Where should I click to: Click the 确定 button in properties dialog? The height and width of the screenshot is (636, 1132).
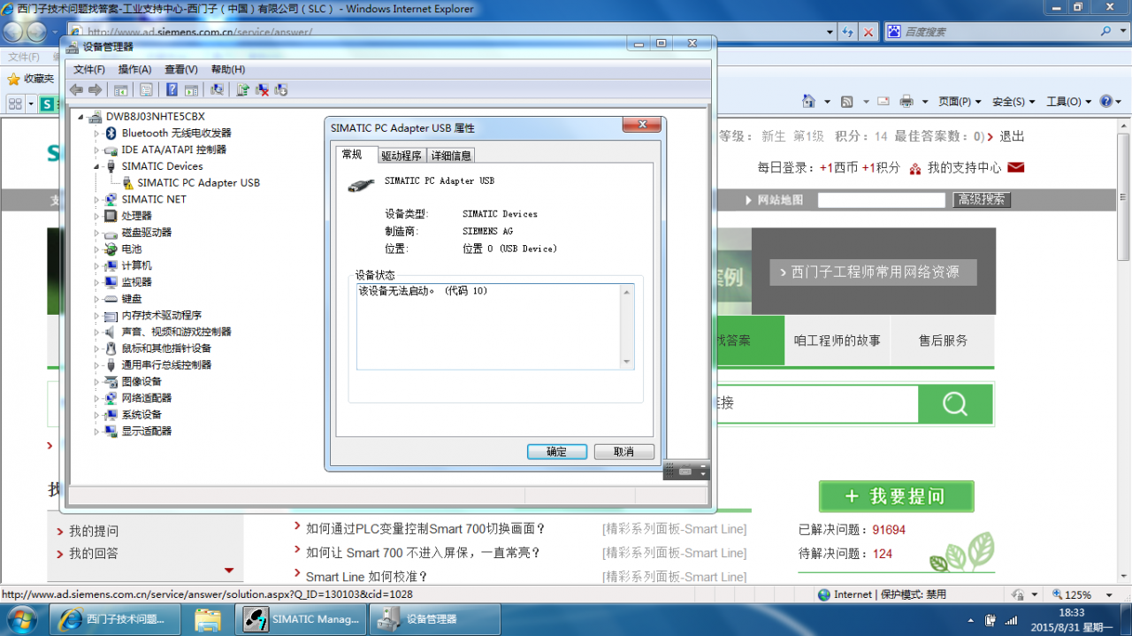tap(557, 452)
